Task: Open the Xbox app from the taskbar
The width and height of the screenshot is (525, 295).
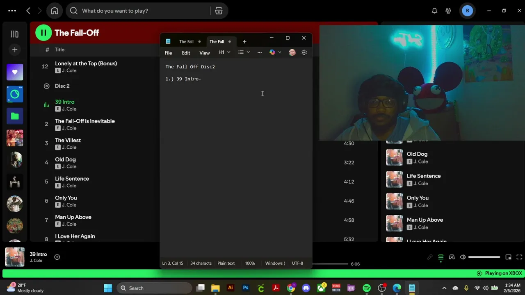Action: point(321,288)
